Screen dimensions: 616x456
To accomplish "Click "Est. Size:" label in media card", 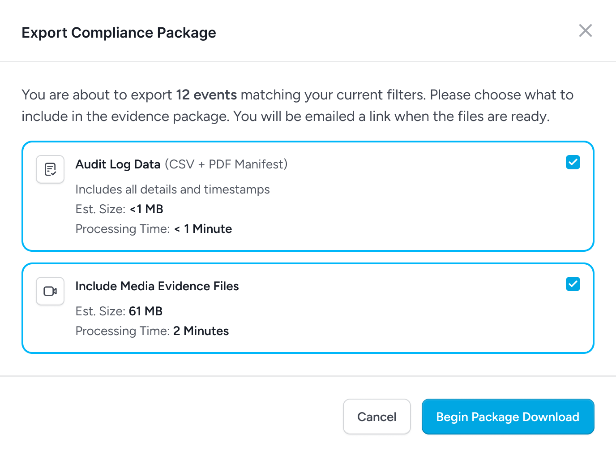I will pyautogui.click(x=100, y=311).
